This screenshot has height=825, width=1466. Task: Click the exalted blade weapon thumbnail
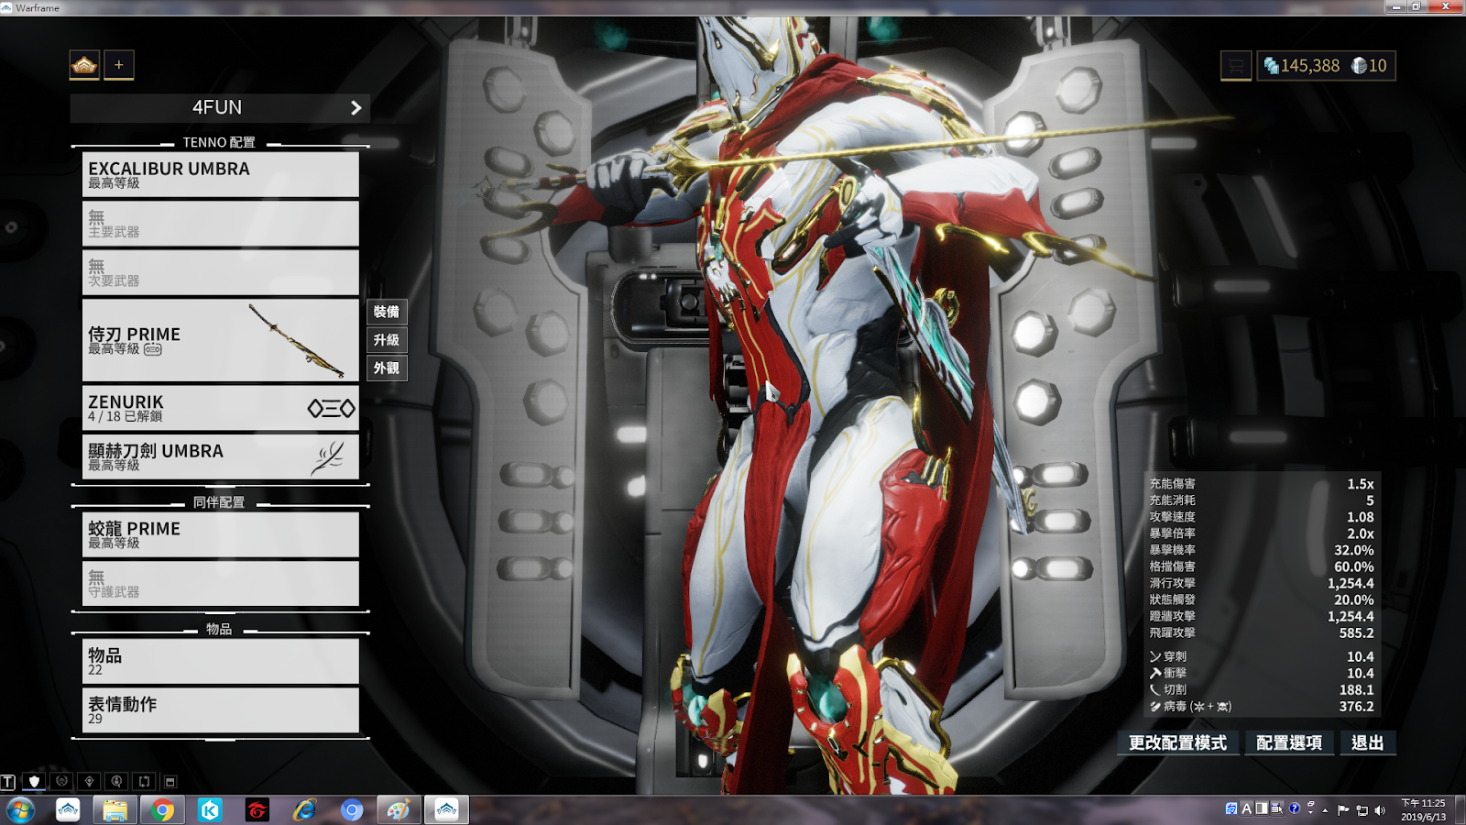328,457
